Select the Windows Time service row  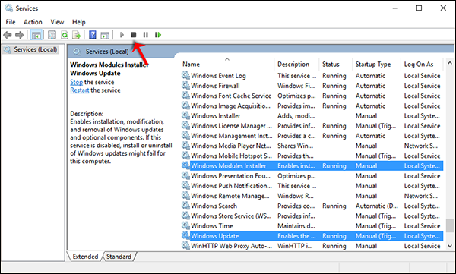pos(312,225)
